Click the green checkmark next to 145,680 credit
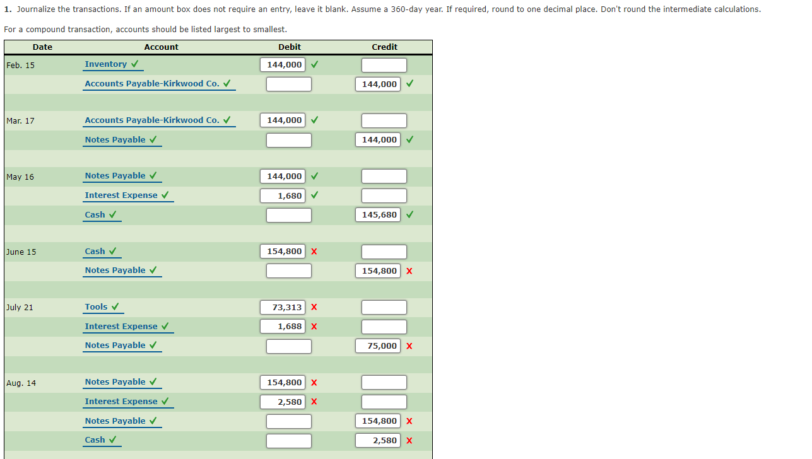Image resolution: width=812 pixels, height=459 pixels. click(409, 214)
